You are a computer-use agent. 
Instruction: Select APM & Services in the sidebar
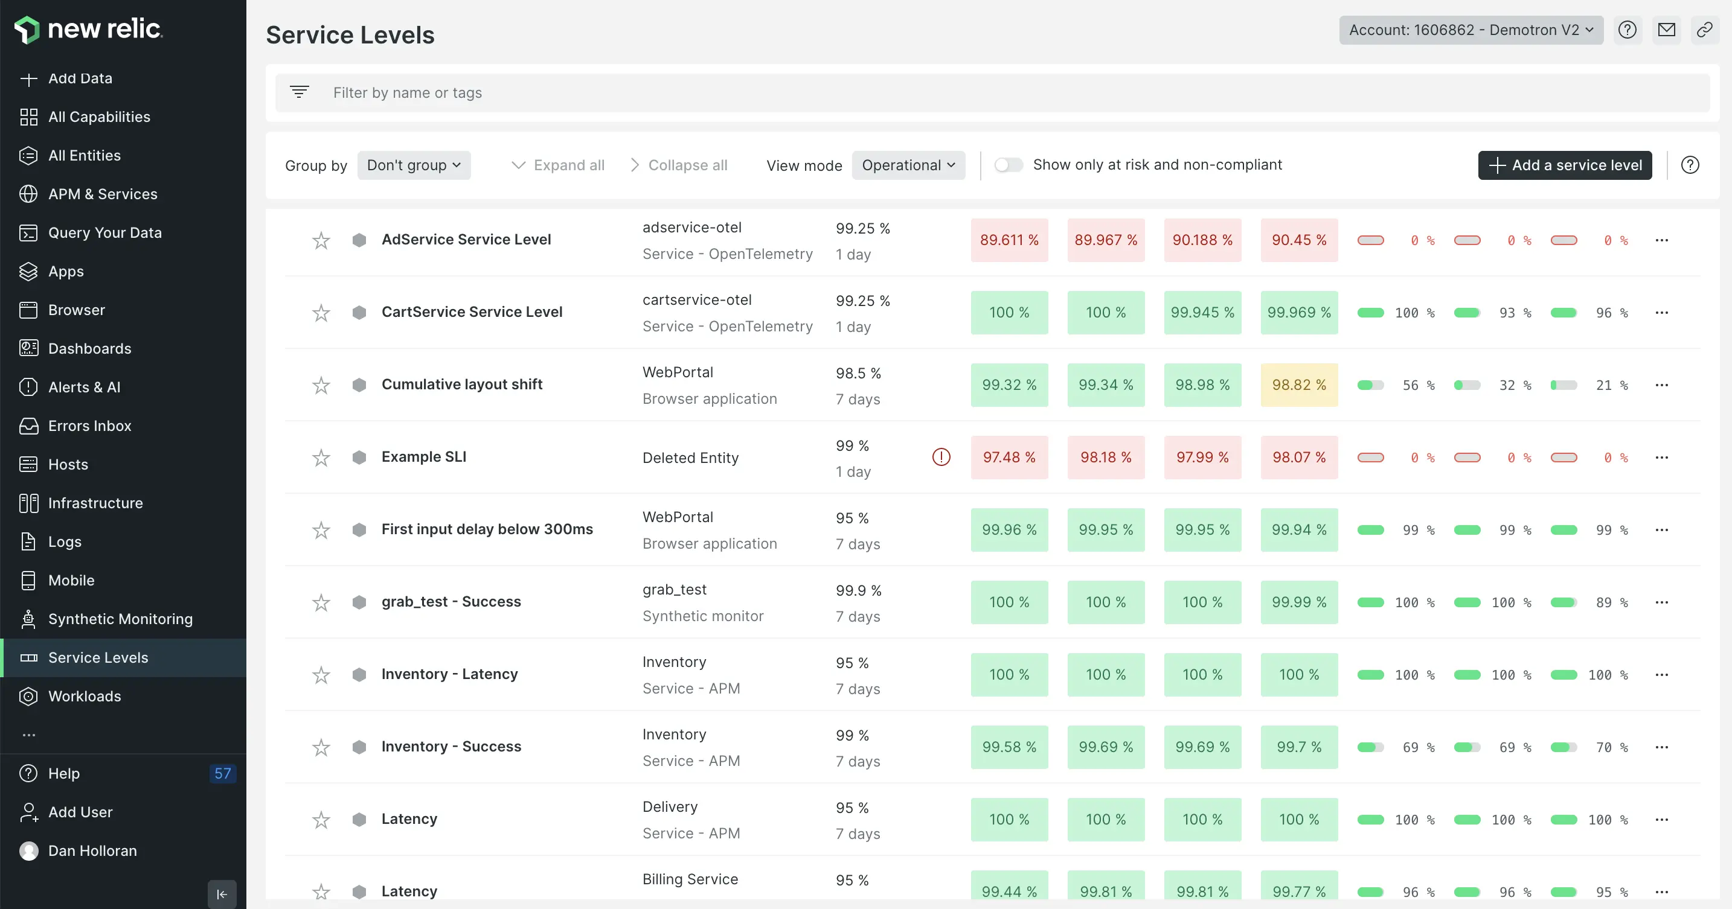pos(102,194)
